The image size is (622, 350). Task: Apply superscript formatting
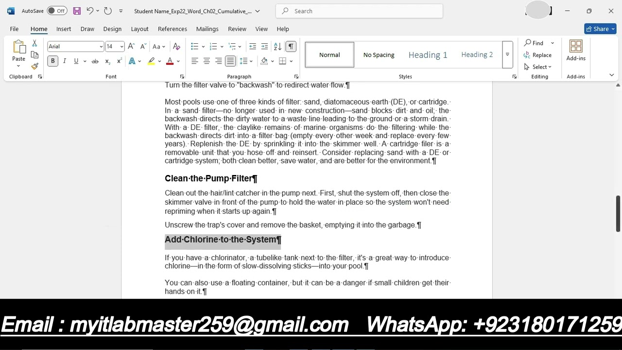point(119,61)
